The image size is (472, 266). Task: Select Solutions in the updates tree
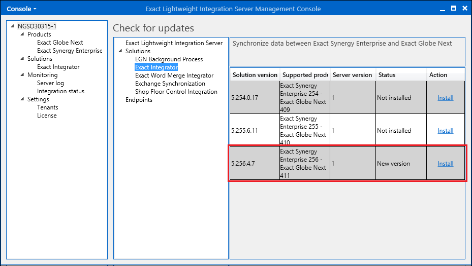click(138, 51)
